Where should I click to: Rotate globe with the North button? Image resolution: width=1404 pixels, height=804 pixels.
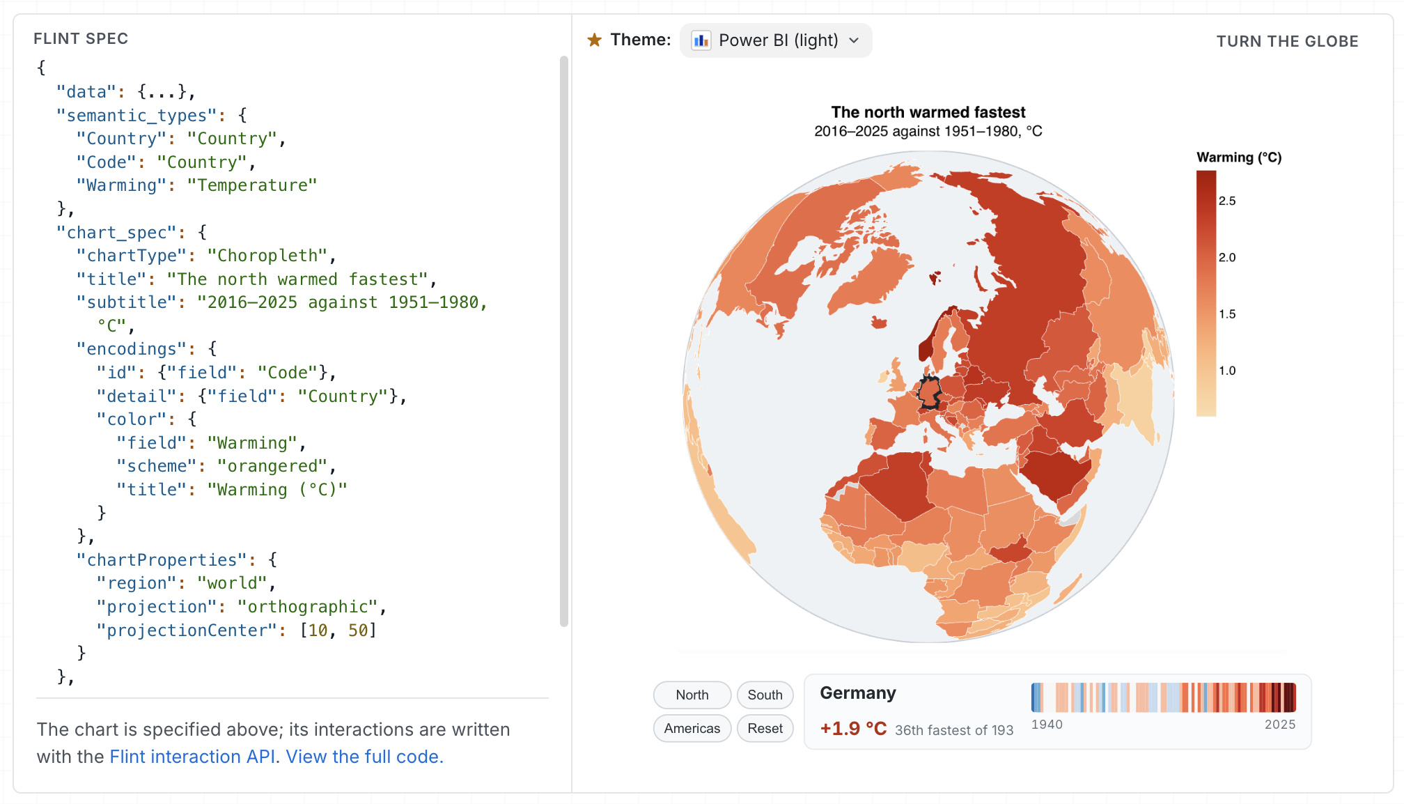[692, 695]
